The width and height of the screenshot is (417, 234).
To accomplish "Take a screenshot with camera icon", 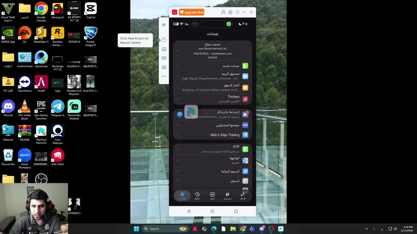I will 164,49.
